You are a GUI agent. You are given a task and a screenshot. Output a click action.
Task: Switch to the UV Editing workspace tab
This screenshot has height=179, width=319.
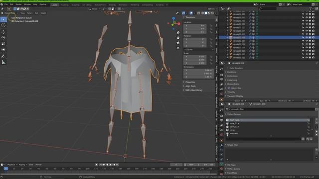pyautogui.click(x=87, y=5)
